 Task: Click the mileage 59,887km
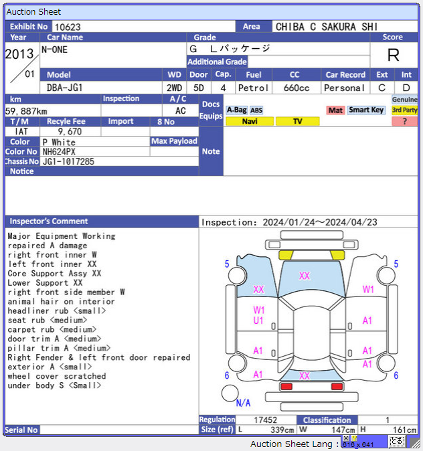26,111
